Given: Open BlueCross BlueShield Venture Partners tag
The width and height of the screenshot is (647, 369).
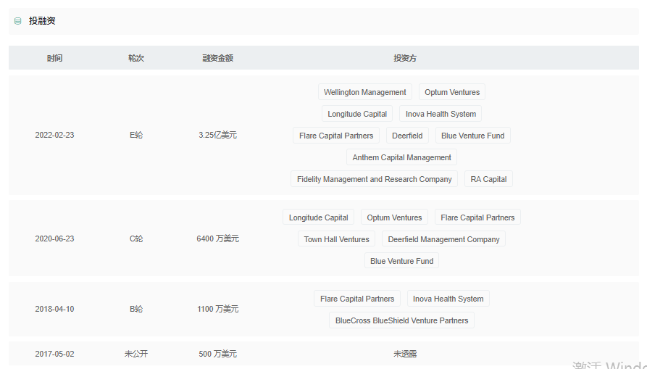Looking at the screenshot, I should [x=401, y=320].
